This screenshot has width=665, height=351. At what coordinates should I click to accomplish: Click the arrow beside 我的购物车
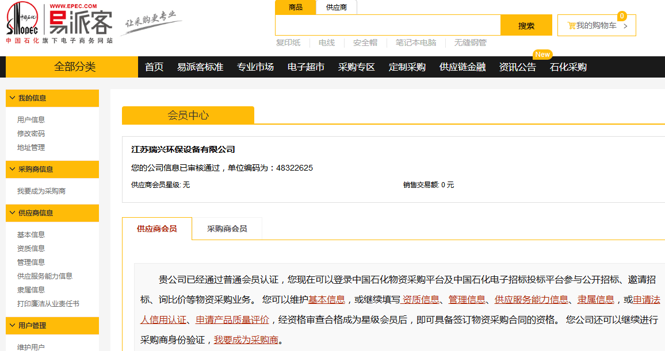tap(625, 26)
